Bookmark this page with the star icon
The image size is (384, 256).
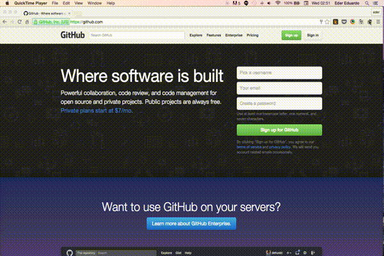pyautogui.click(x=327, y=22)
